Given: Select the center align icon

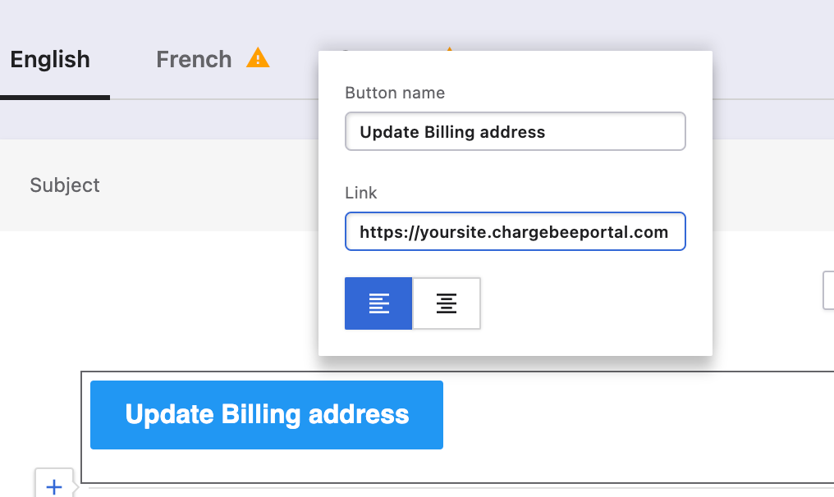Looking at the screenshot, I should (447, 303).
